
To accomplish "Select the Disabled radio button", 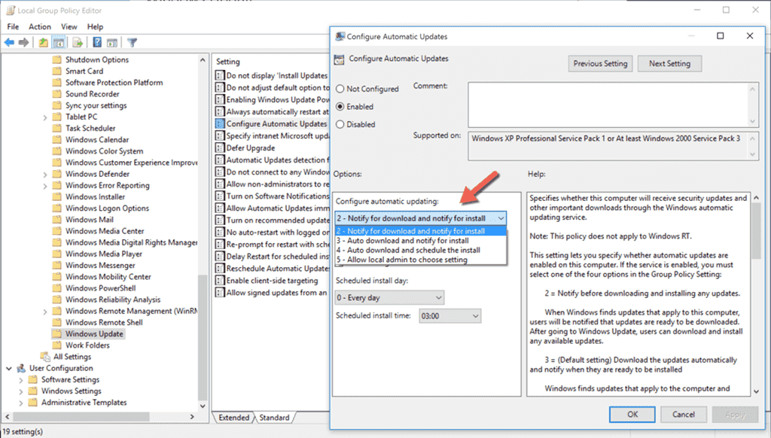I will [342, 124].
